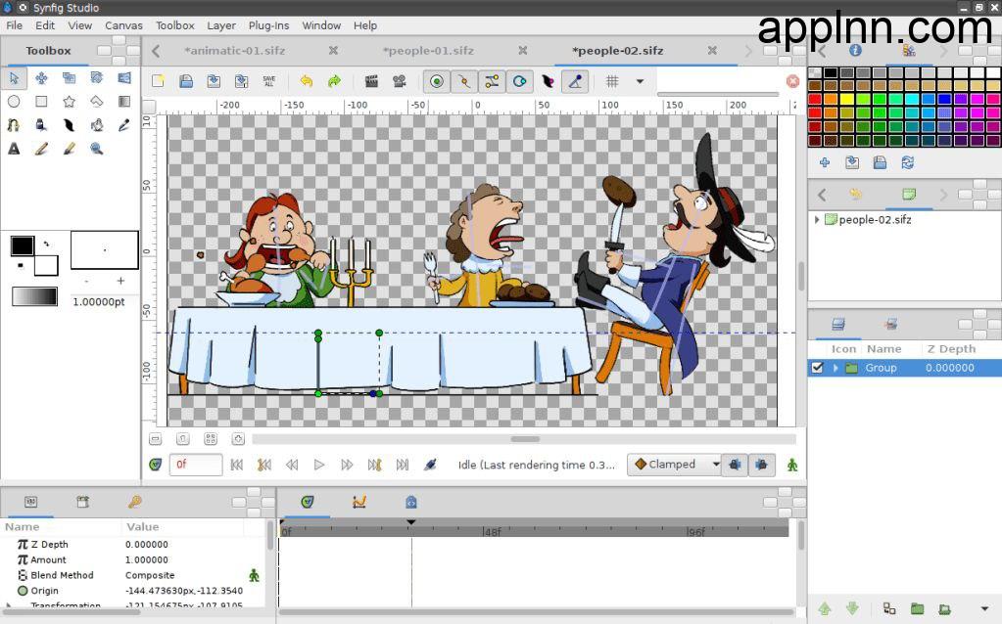Toggle radius handles display
The height and width of the screenshot is (624, 1002).
point(520,81)
